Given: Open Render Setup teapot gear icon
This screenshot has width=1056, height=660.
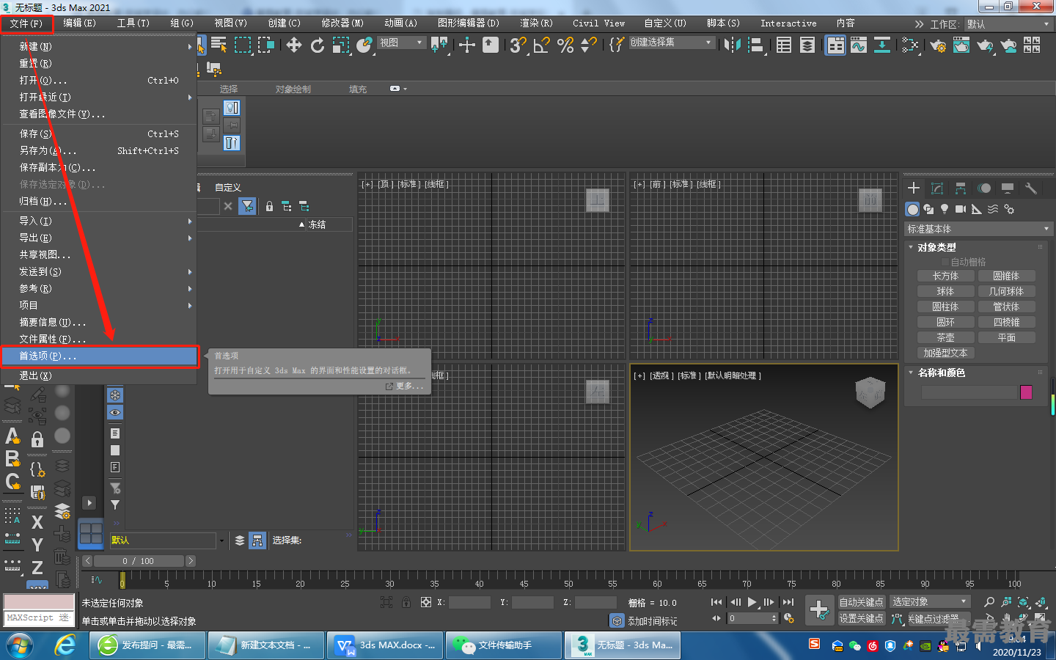Looking at the screenshot, I should pyautogui.click(x=938, y=45).
